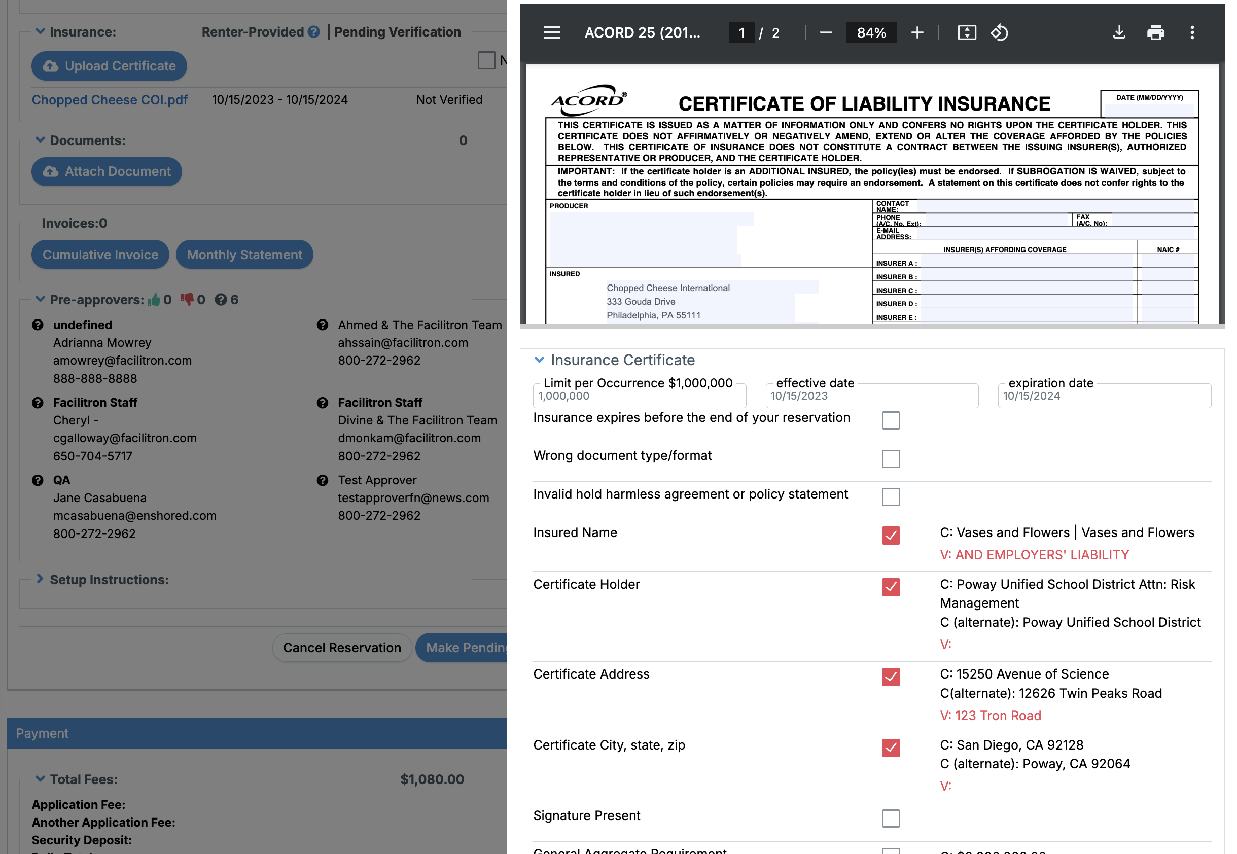This screenshot has height=854, width=1237.
Task: Click the Renter-Provided help question icon
Action: (x=314, y=32)
